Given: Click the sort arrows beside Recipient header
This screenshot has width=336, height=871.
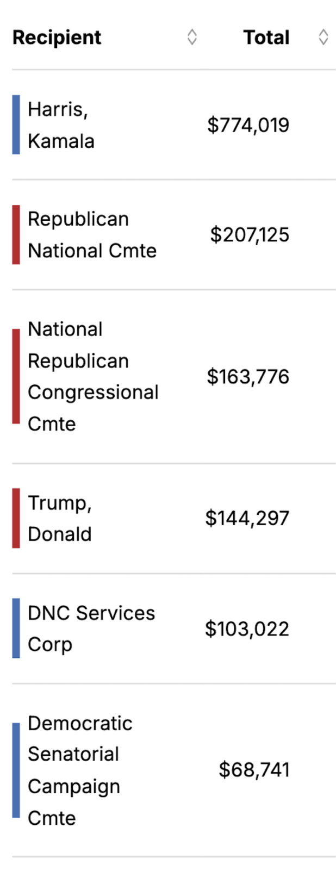Looking at the screenshot, I should tap(192, 37).
